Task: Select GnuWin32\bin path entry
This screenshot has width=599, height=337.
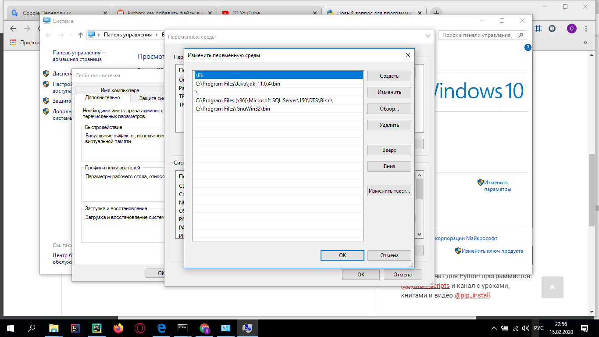Action: coord(278,109)
